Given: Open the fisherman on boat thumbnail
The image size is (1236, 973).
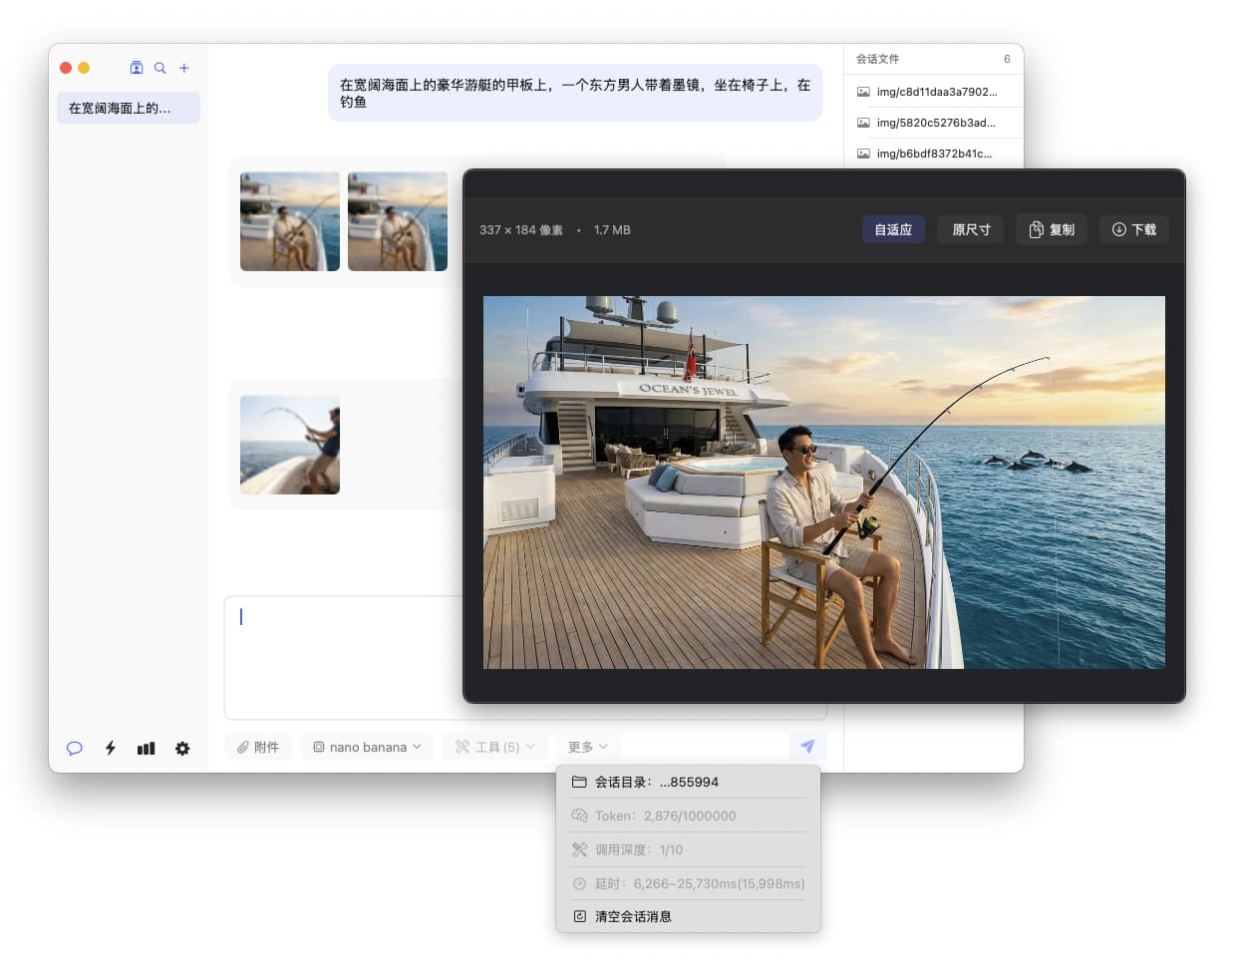Looking at the screenshot, I should (x=290, y=445).
